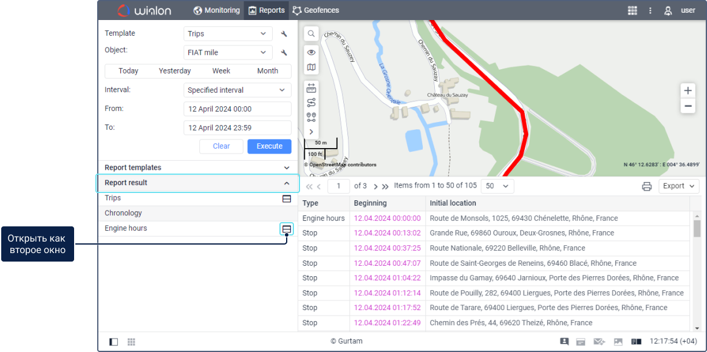Viewport: 707px width, 352px height.
Task: Expand the Report templates section
Action: click(198, 168)
